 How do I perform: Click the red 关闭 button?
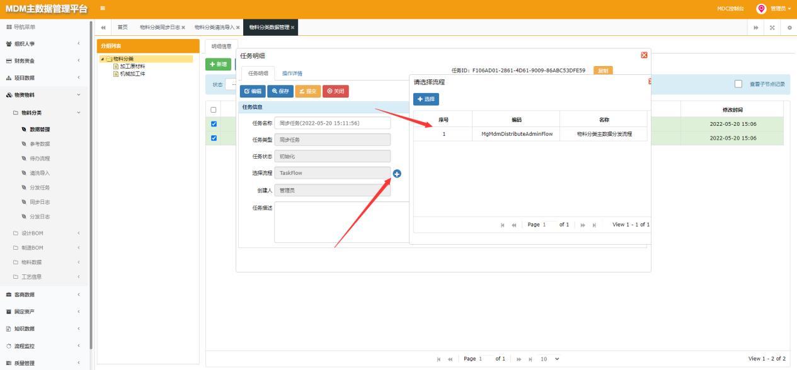(335, 91)
